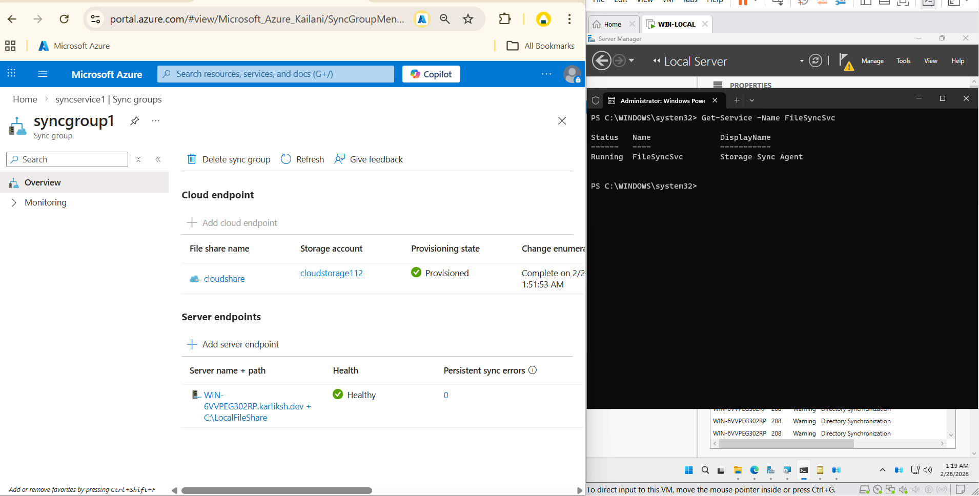
Task: Open Server Manager navigation history dropdown
Action: coord(631,61)
